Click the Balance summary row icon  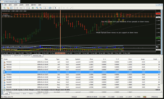[x=4, y=90]
